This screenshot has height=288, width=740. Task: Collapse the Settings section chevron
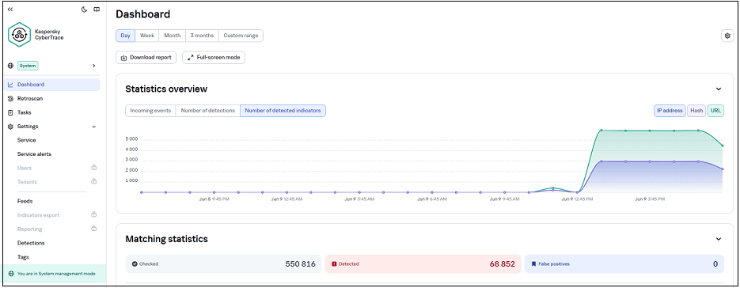[93, 127]
